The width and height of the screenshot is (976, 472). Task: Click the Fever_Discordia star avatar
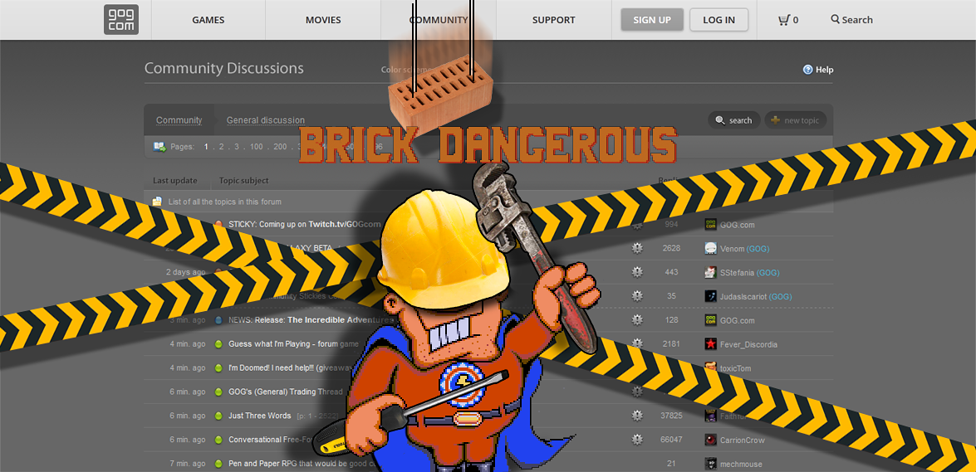710,344
